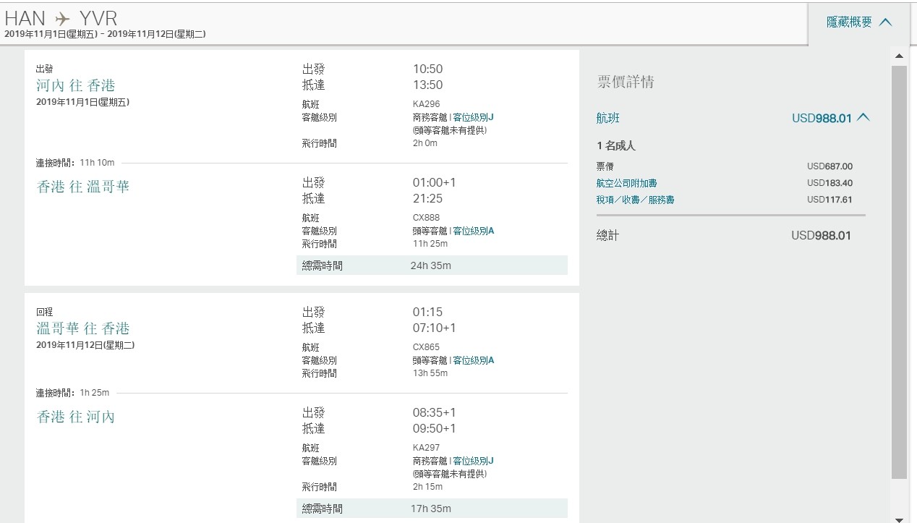Select the 香港 往 河內 segment heading
This screenshot has height=523, width=917.
(76, 417)
